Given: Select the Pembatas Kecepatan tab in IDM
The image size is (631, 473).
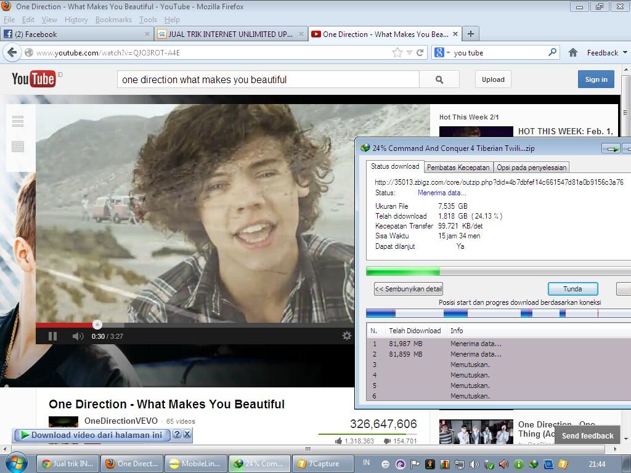Looking at the screenshot, I should pyautogui.click(x=458, y=168).
